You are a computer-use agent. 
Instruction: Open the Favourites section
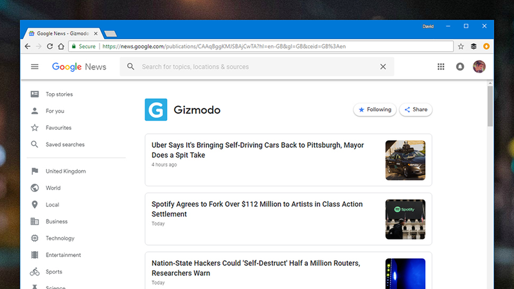pos(58,127)
